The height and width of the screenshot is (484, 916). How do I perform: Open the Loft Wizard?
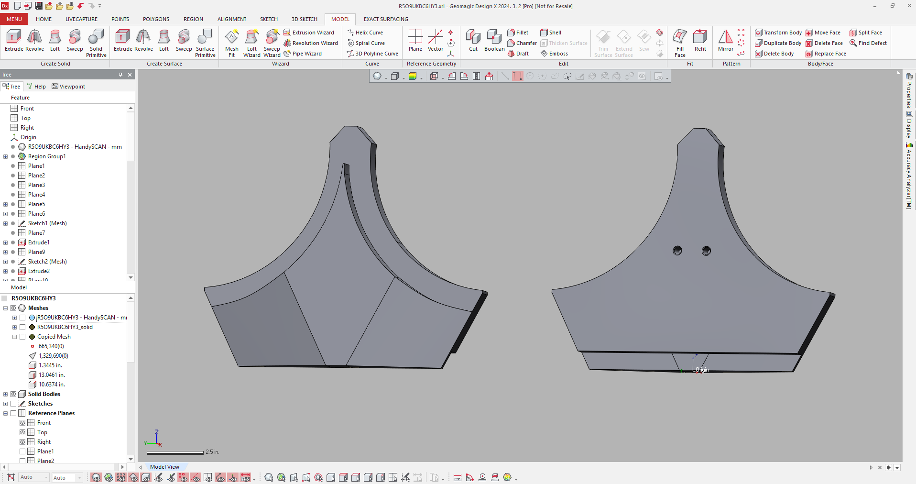[x=252, y=44]
